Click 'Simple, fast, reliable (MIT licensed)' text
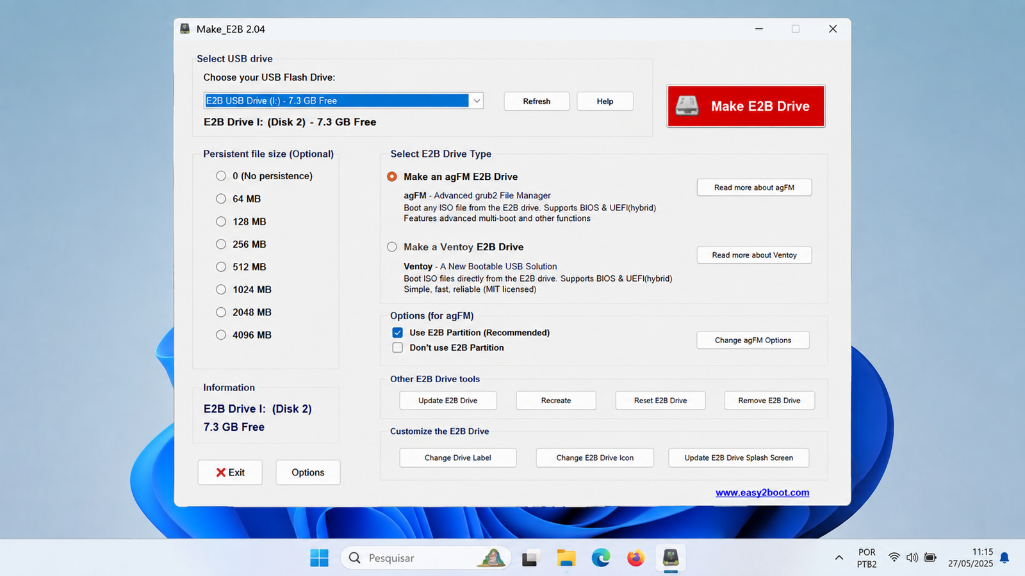The height and width of the screenshot is (576, 1025). coord(470,289)
